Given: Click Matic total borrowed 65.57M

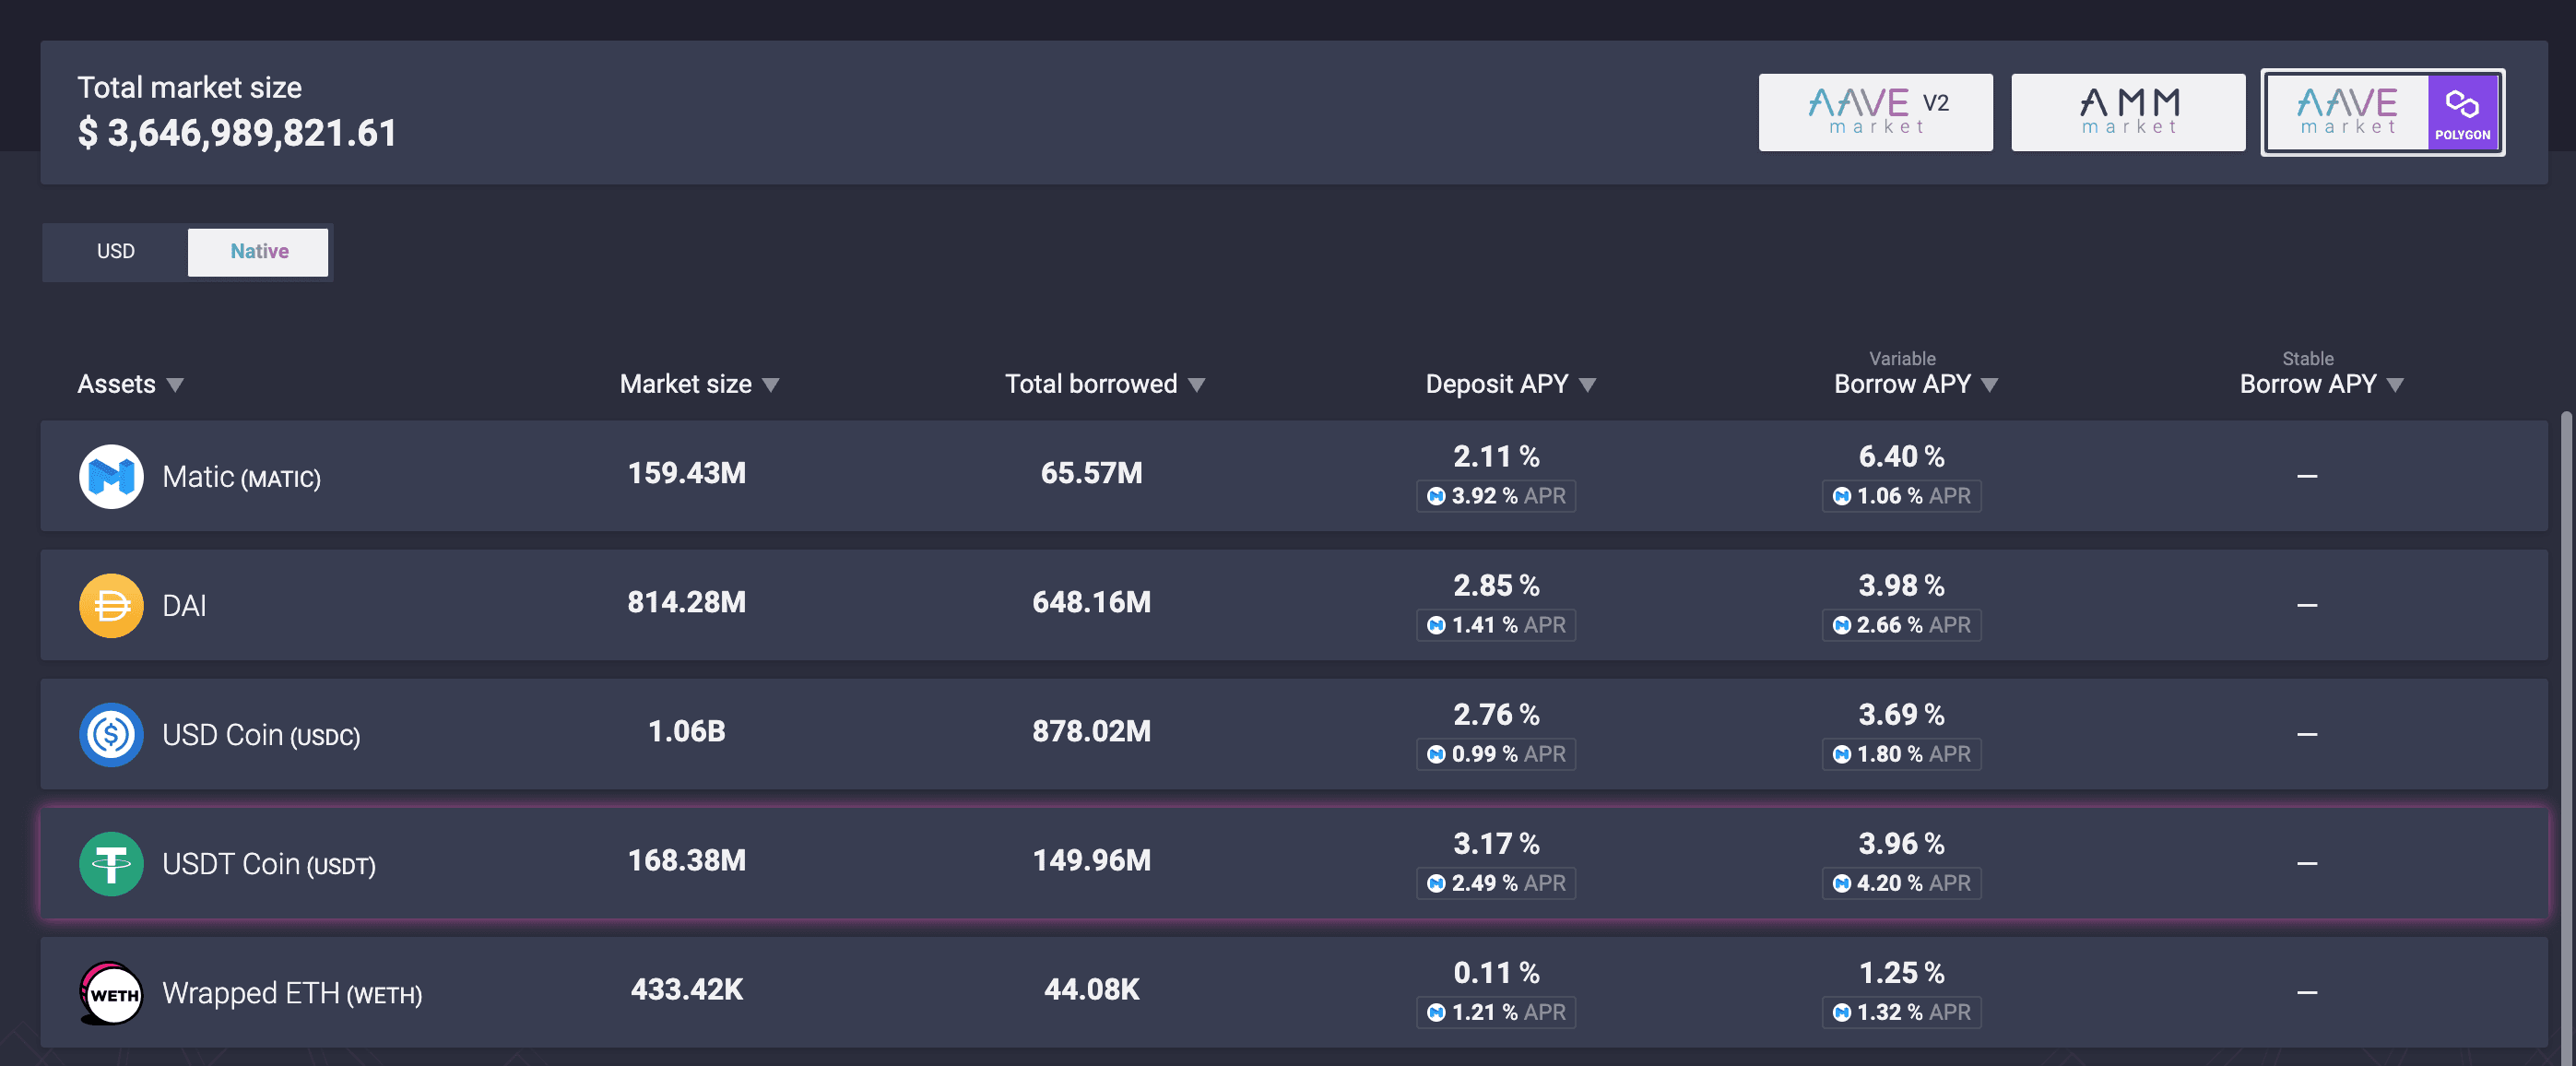Looking at the screenshot, I should 1091,473.
